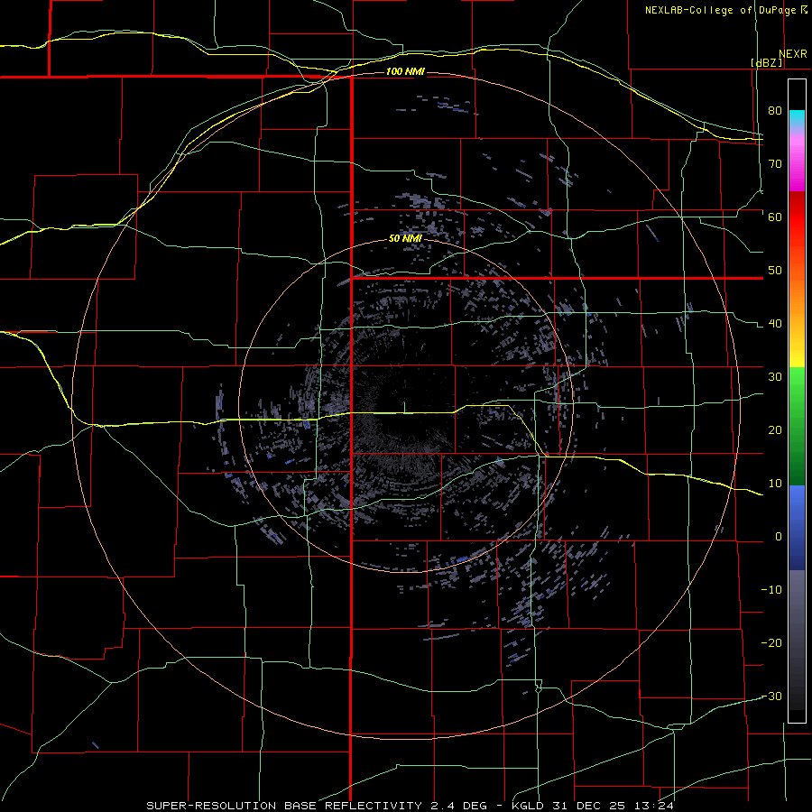
Task: Click the [dBZ] unit label
Action: point(766,62)
